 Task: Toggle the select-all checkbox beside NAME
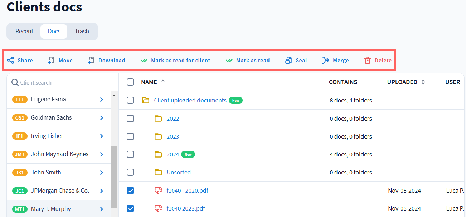point(130,82)
